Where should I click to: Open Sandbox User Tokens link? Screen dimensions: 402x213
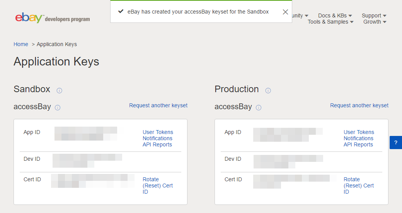(x=158, y=132)
